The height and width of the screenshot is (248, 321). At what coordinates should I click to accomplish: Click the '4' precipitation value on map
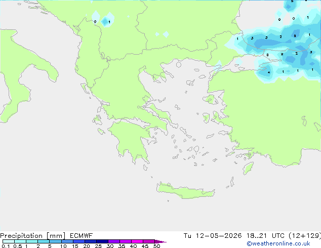click(269, 72)
